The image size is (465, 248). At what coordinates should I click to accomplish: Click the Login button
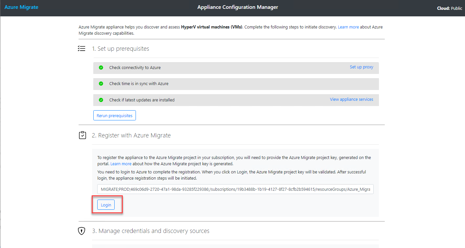tap(106, 205)
